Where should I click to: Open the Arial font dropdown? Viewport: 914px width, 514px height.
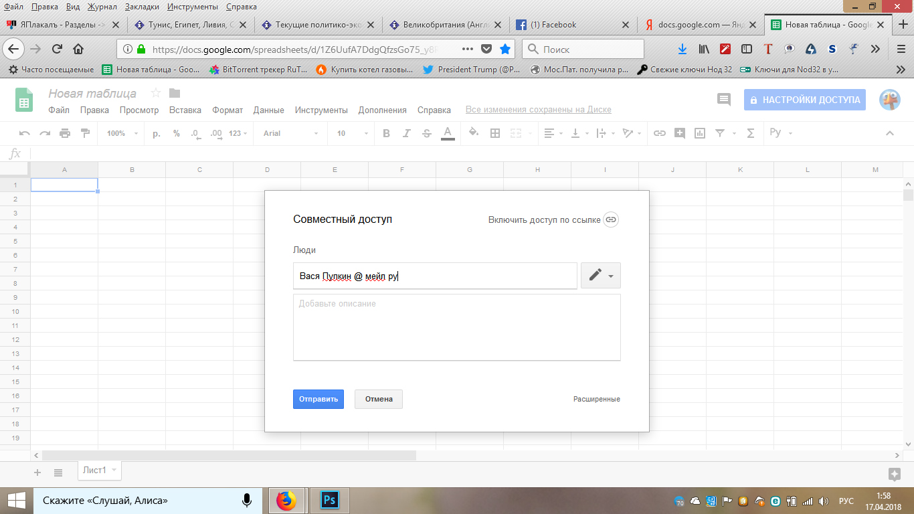(291, 133)
